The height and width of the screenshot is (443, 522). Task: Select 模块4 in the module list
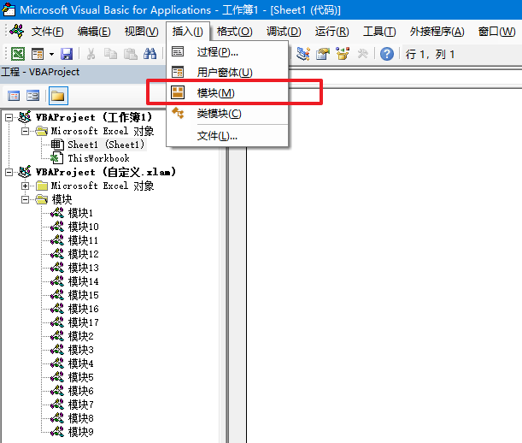tap(81, 363)
